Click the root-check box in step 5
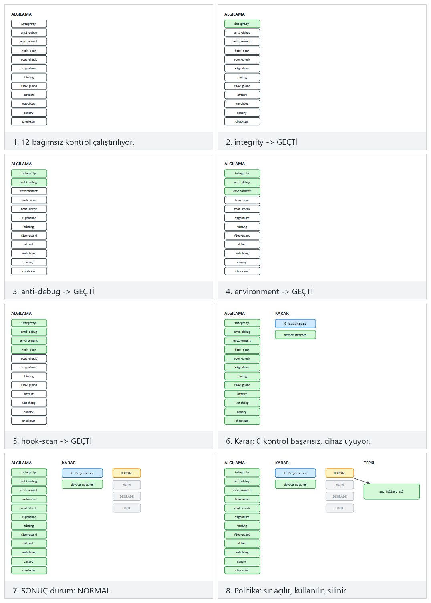Screen dimensions: 431x603 point(29,358)
